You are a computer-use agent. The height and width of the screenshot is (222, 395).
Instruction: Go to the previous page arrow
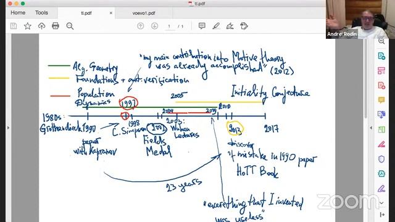coord(141,26)
